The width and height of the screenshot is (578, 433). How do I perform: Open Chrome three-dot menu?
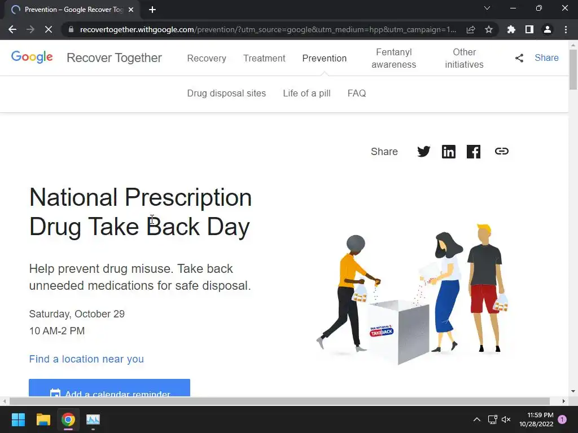(x=566, y=29)
